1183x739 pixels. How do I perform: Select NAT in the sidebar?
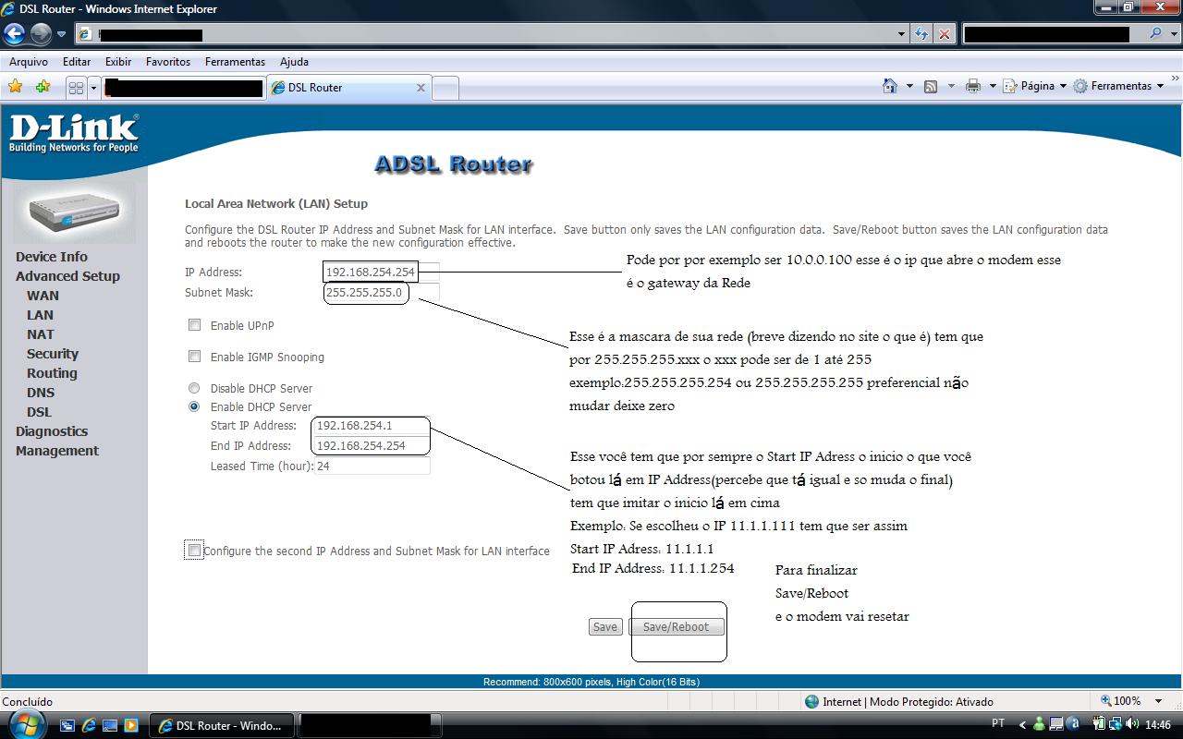click(x=41, y=334)
